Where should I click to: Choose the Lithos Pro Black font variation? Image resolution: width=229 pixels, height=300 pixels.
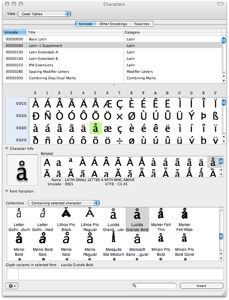[66, 220]
